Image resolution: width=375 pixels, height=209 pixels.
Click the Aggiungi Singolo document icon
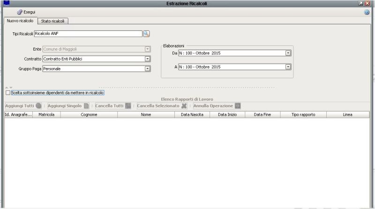86,106
